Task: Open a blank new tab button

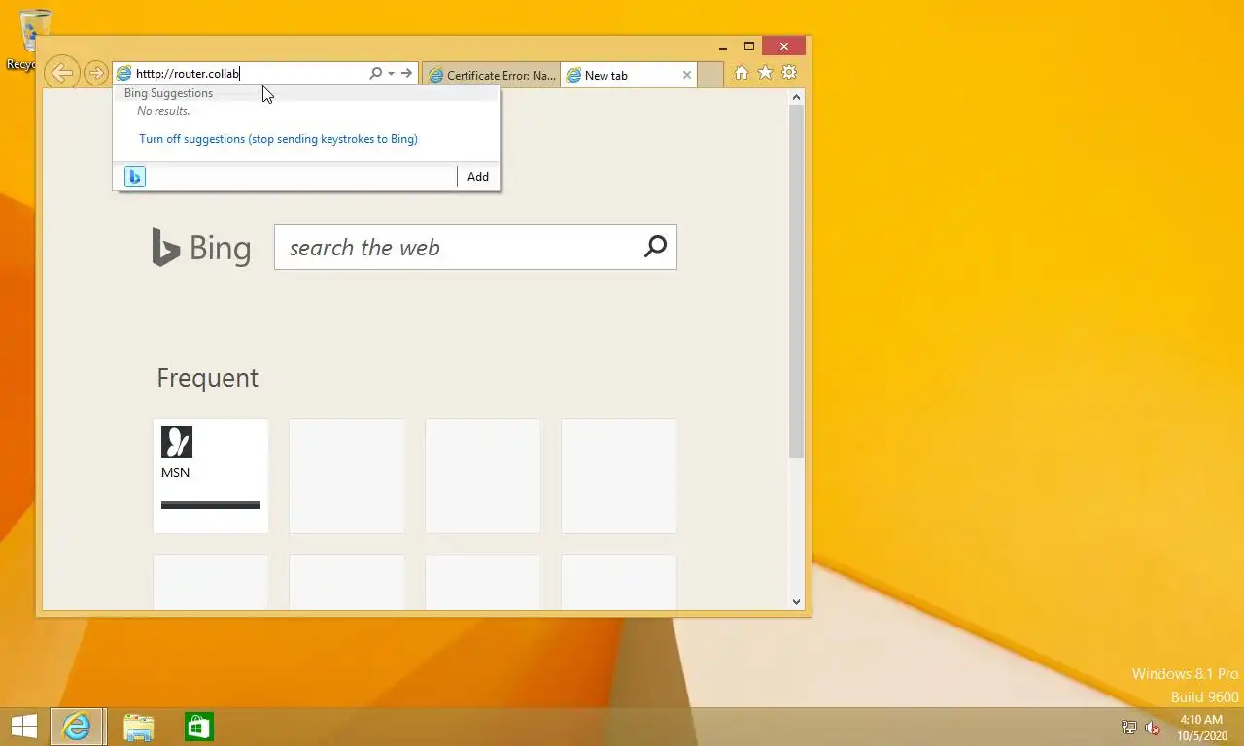Action: click(710, 75)
